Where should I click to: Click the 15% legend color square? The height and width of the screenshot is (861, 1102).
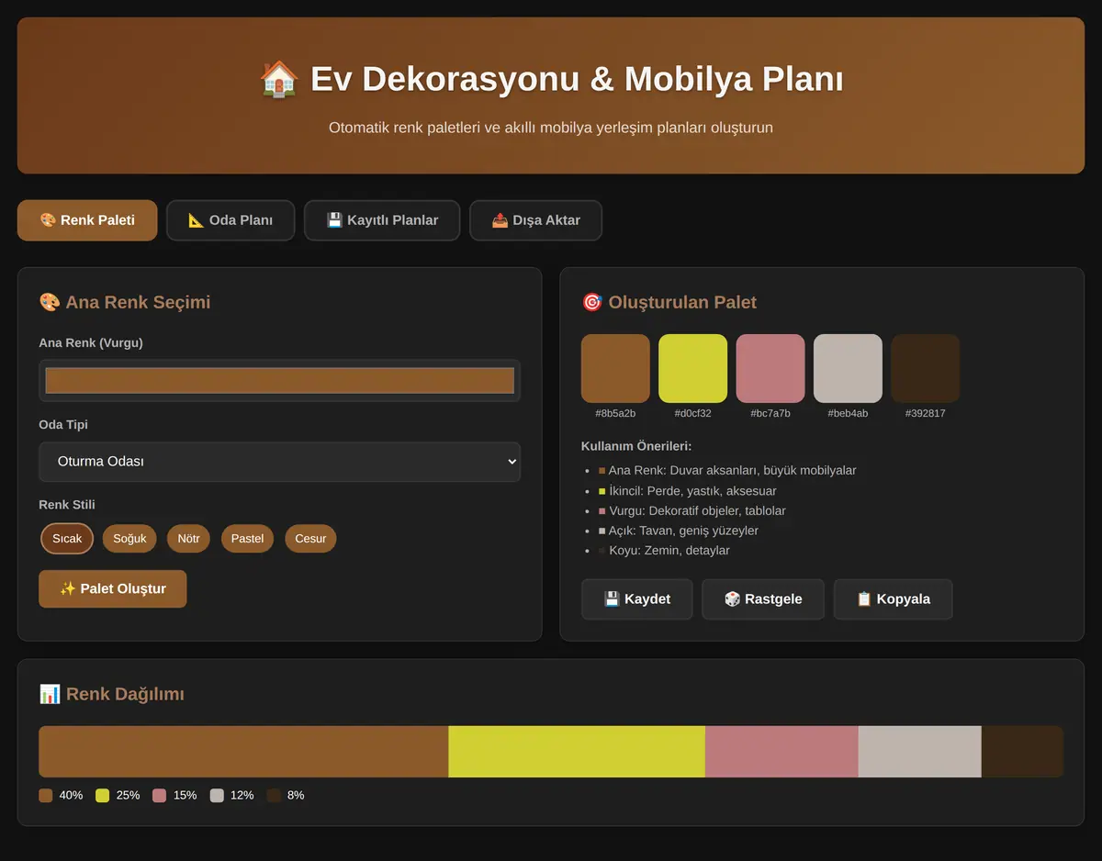160,796
